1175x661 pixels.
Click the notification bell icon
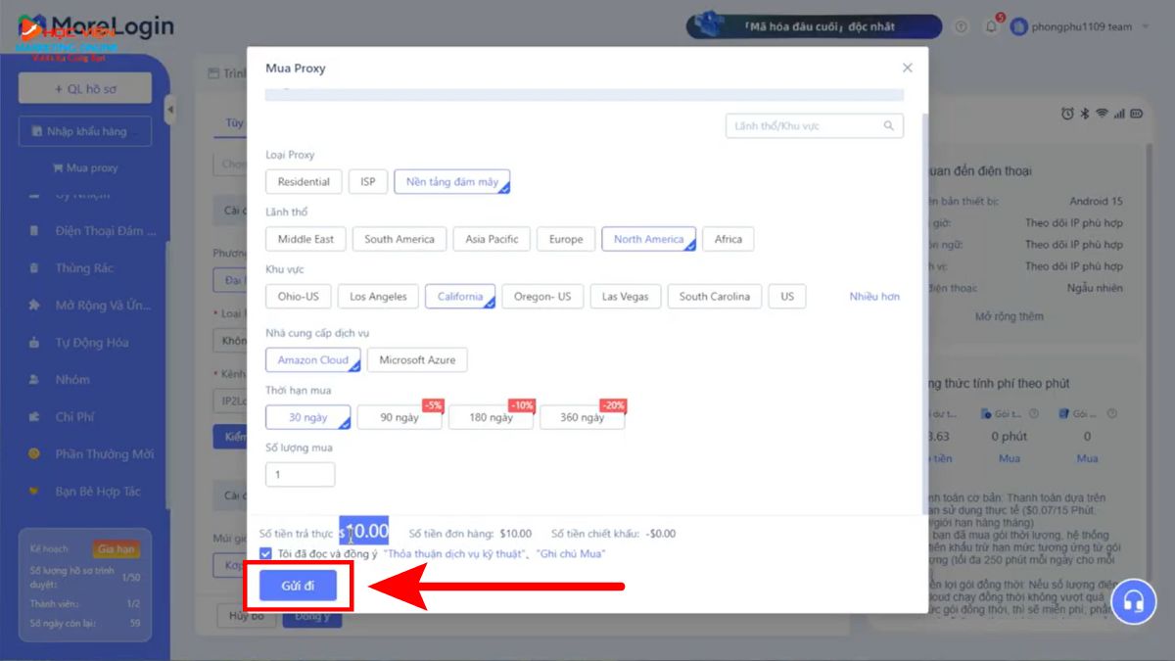pos(991,26)
